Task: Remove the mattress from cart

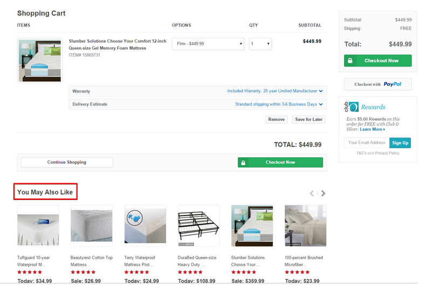Action: [276, 119]
